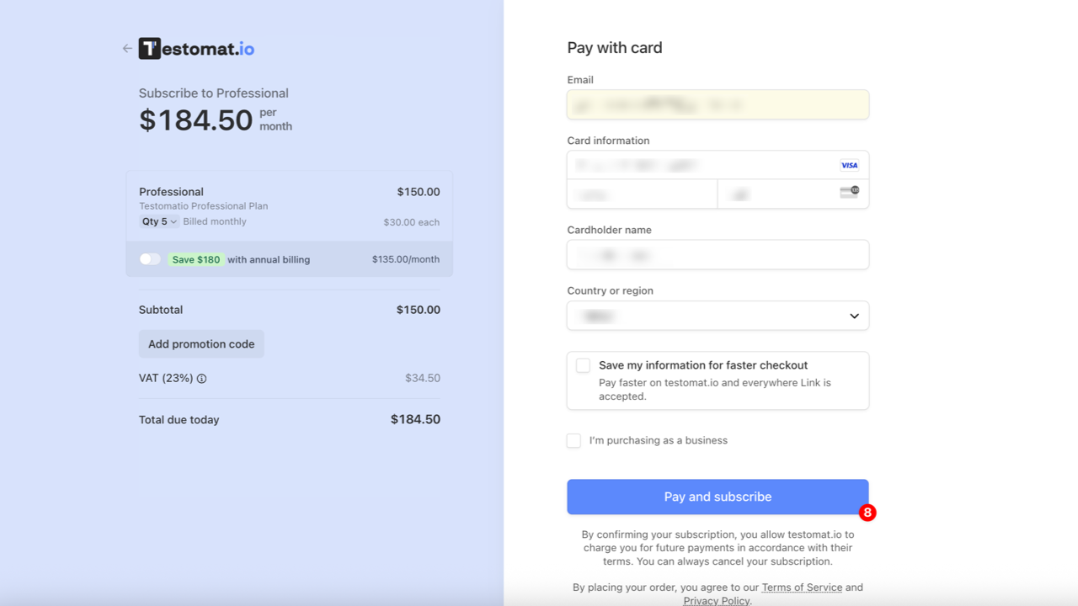Screen dimensions: 1078x606
Task: Open the Country or region dropdown
Action: click(x=718, y=316)
